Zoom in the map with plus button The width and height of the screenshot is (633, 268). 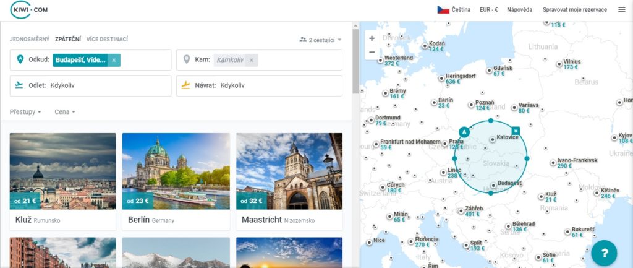[x=372, y=38]
